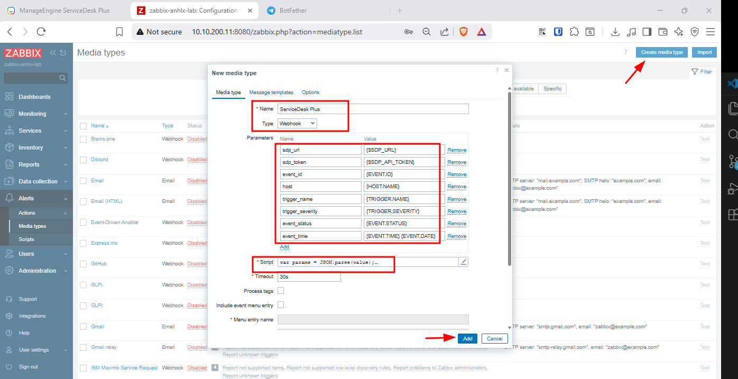Open the dialog help question mark icon
Image resolution: width=738 pixels, height=379 pixels.
pyautogui.click(x=497, y=70)
